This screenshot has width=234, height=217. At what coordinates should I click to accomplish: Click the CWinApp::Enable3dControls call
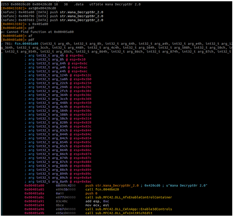(129, 209)
